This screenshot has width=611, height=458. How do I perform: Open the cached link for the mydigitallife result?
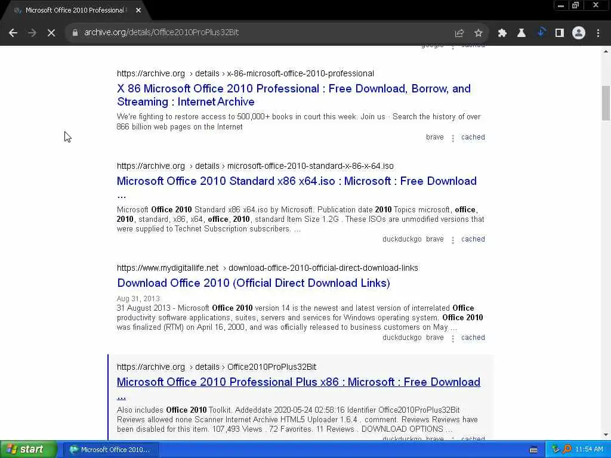click(x=473, y=338)
